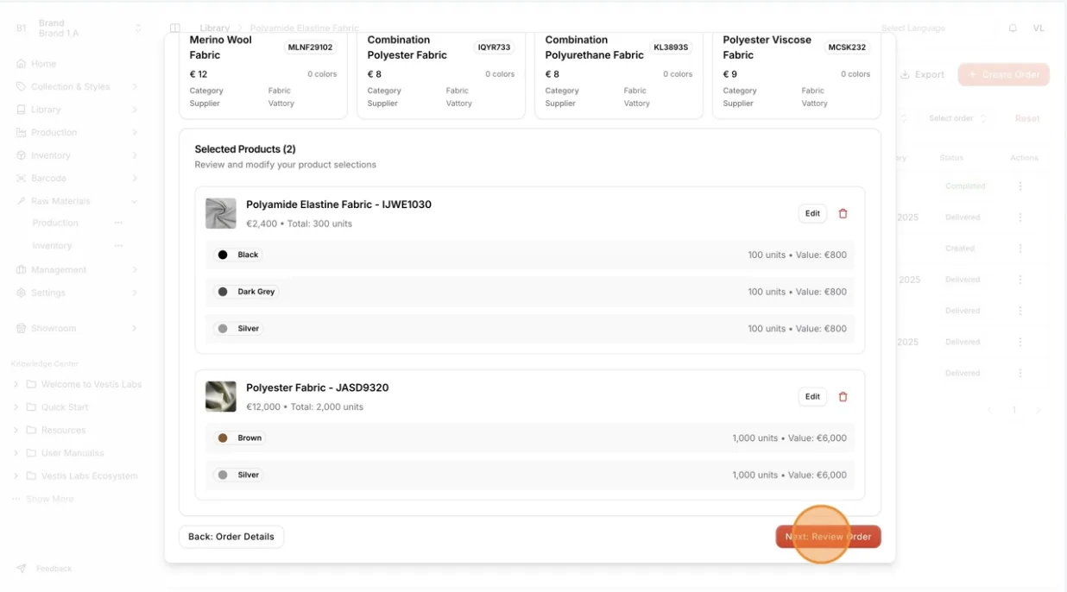The image size is (1067, 592).
Task: Open the VL user avatar
Action: click(1039, 28)
